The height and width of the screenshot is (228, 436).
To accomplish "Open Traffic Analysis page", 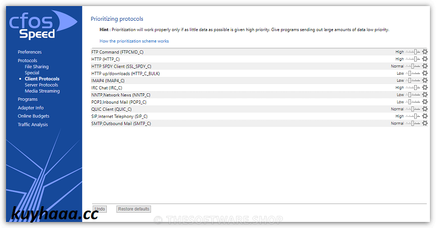I will pos(33,124).
